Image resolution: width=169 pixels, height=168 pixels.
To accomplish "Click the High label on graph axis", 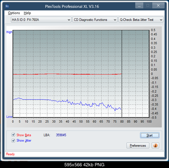I will pos(9,32).
